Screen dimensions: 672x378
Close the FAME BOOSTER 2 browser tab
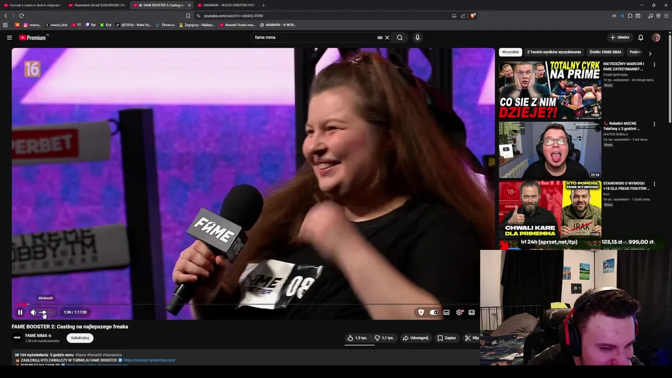pyautogui.click(x=189, y=5)
